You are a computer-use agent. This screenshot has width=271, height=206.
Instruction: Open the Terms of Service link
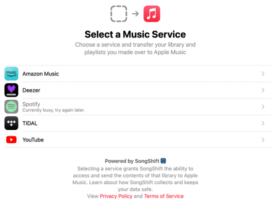click(164, 196)
